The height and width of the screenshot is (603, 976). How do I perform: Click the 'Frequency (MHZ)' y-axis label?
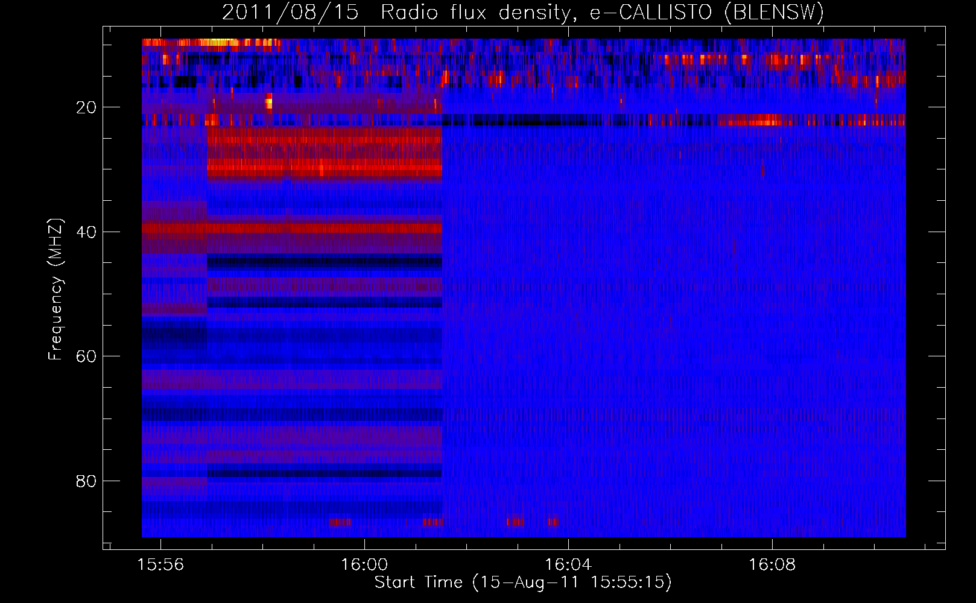coord(55,289)
